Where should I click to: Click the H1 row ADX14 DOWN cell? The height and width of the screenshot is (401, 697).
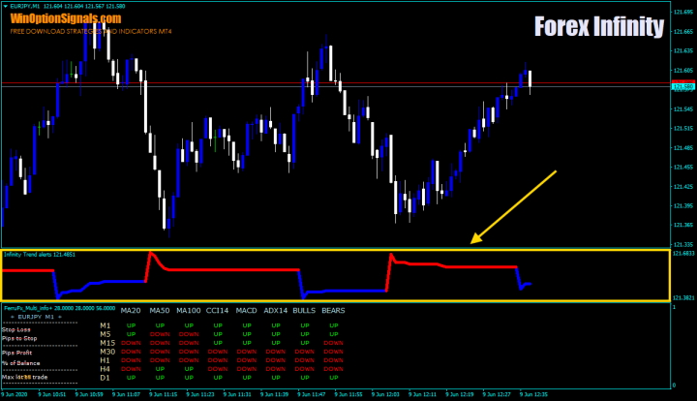276,360
